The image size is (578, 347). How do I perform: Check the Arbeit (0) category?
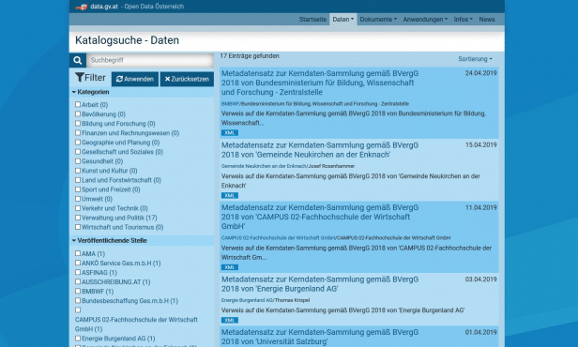pyautogui.click(x=78, y=105)
